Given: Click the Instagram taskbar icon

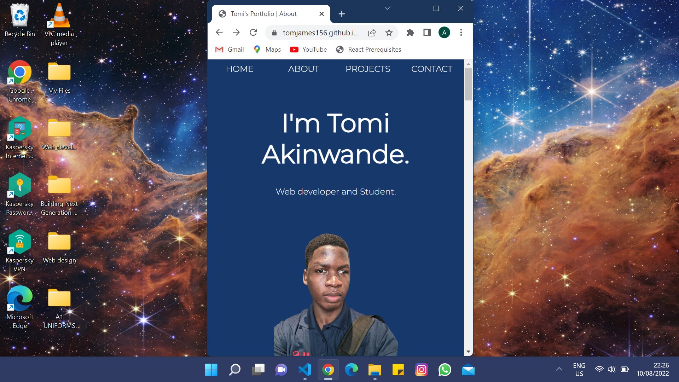Looking at the screenshot, I should 422,371.
